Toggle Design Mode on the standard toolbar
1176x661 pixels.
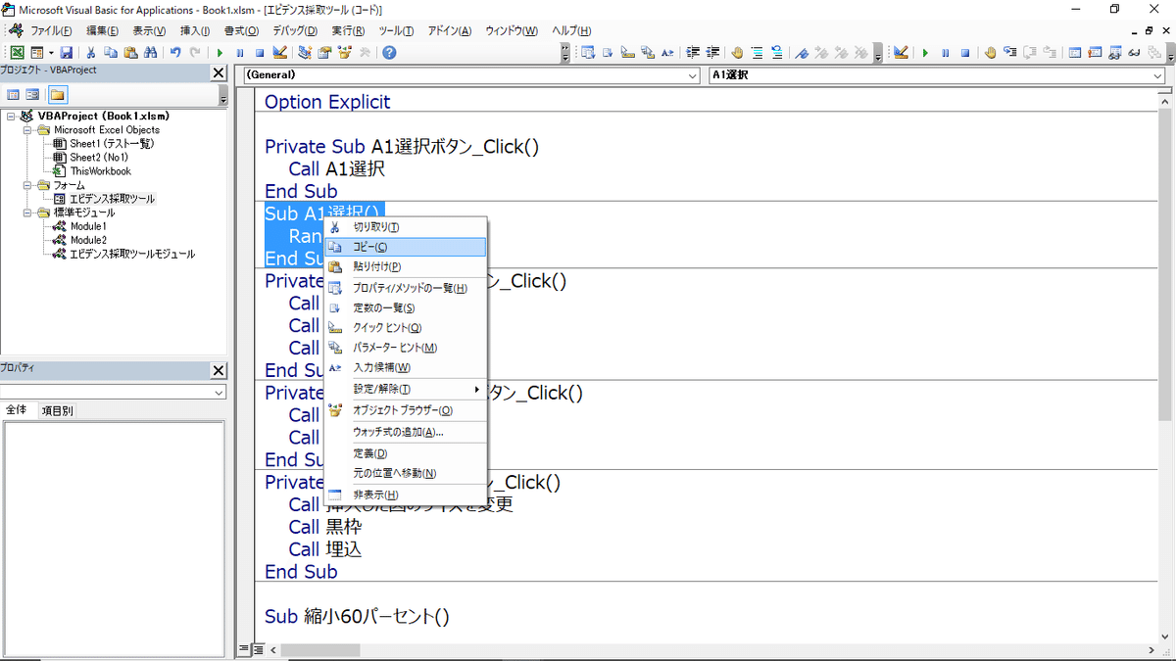[279, 52]
